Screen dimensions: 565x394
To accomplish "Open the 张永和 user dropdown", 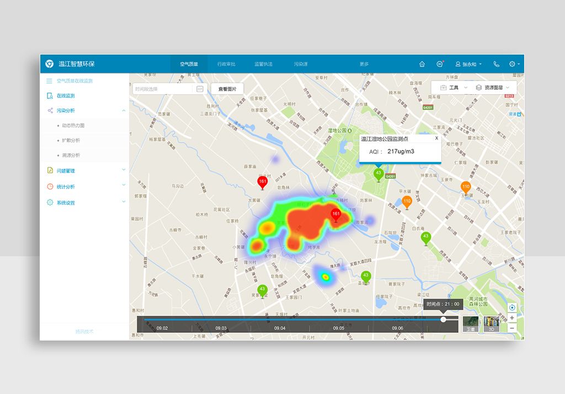I will [x=468, y=64].
